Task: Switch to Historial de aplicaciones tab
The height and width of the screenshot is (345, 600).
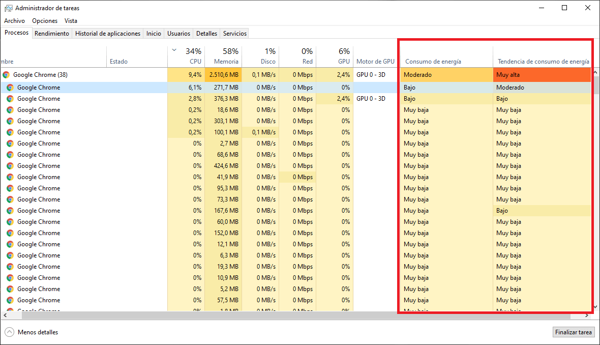Action: click(107, 34)
